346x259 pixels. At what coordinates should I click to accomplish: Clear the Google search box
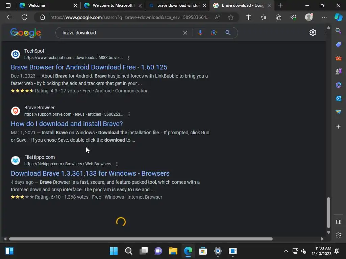[x=185, y=33]
